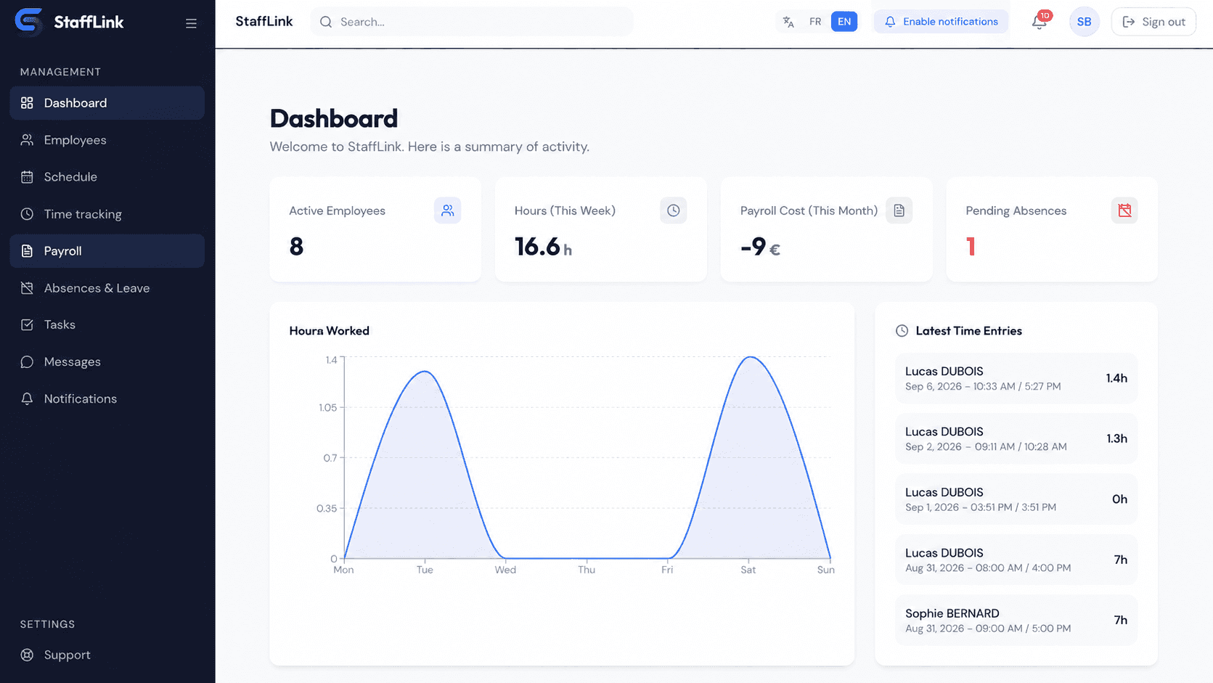Open Lucas DUBOIS Sep 1 entry
The height and width of the screenshot is (683, 1213).
[1016, 499]
